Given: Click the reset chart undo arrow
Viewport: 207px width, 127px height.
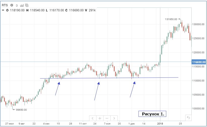Looking at the screenshot, I should click(188, 118).
